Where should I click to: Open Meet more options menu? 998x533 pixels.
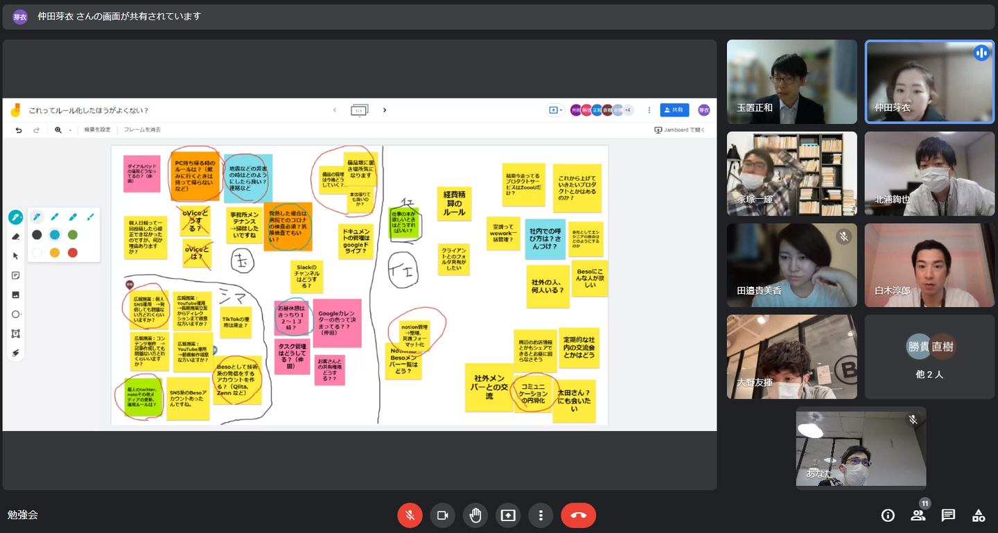[541, 515]
